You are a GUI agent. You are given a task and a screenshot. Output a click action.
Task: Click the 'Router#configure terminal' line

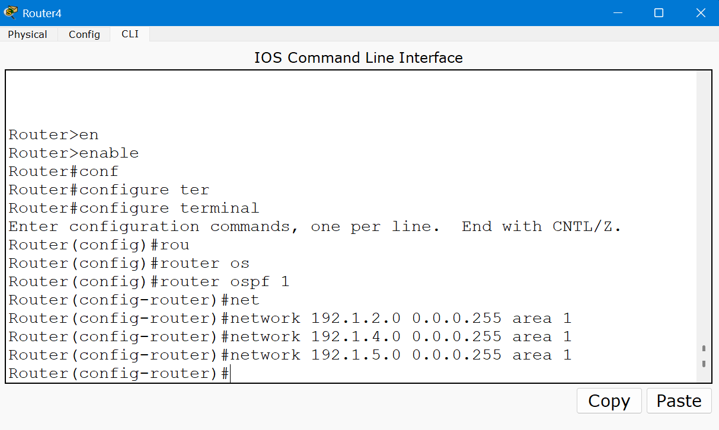pyautogui.click(x=133, y=208)
